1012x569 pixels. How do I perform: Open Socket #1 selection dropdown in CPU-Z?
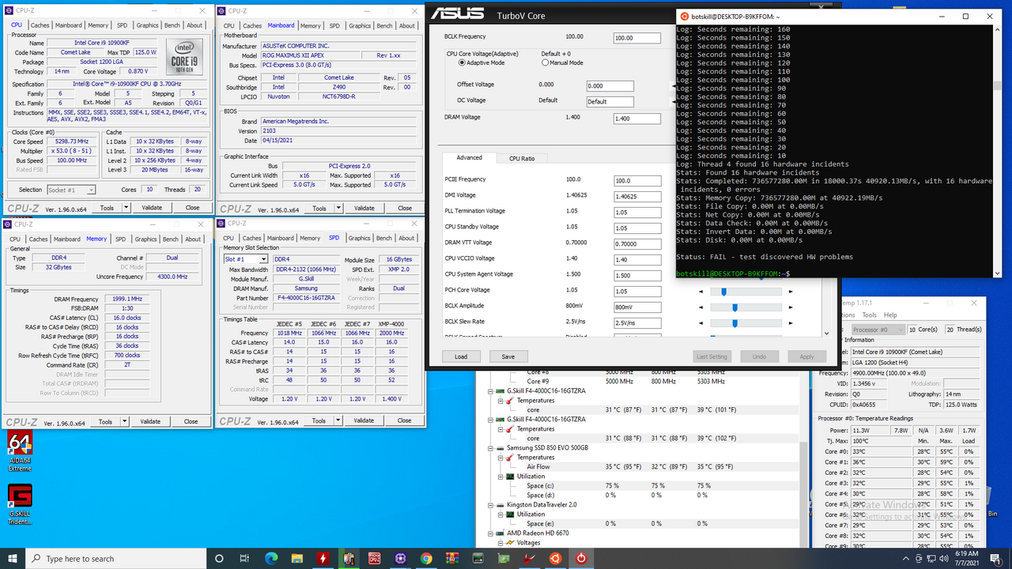pyautogui.click(x=72, y=190)
